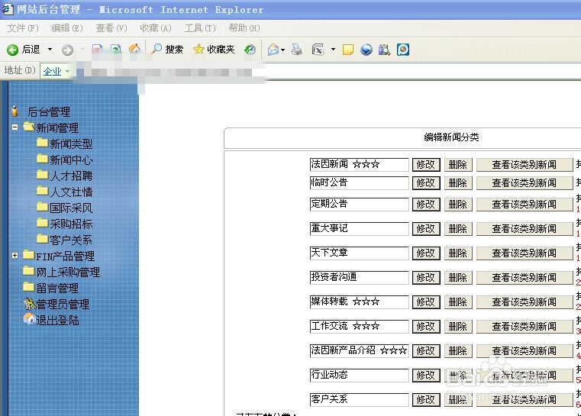Viewport: 581px width, 416px height.
Task: Click 删除 for the 工作交流 row
Action: 458,327
